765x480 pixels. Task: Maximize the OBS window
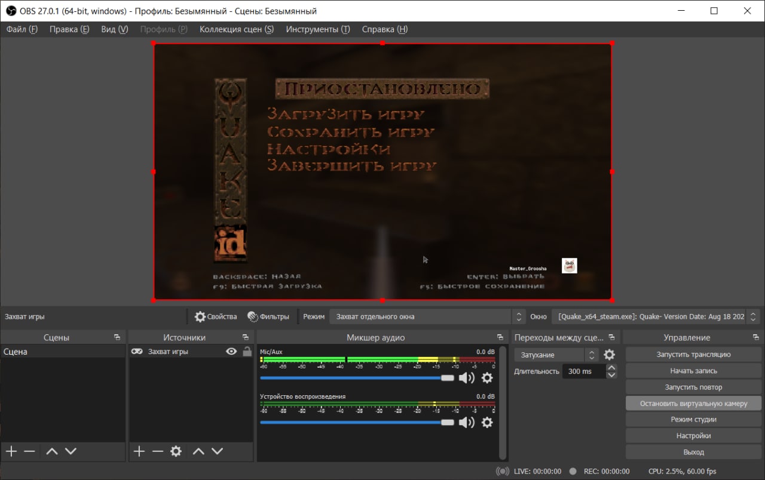[x=714, y=11]
